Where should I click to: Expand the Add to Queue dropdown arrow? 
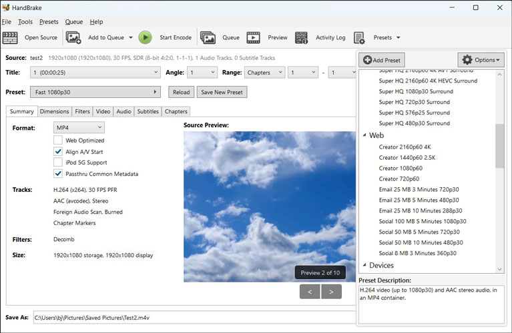point(131,37)
